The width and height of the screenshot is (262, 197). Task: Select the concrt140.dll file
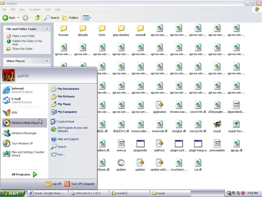tap(198, 107)
